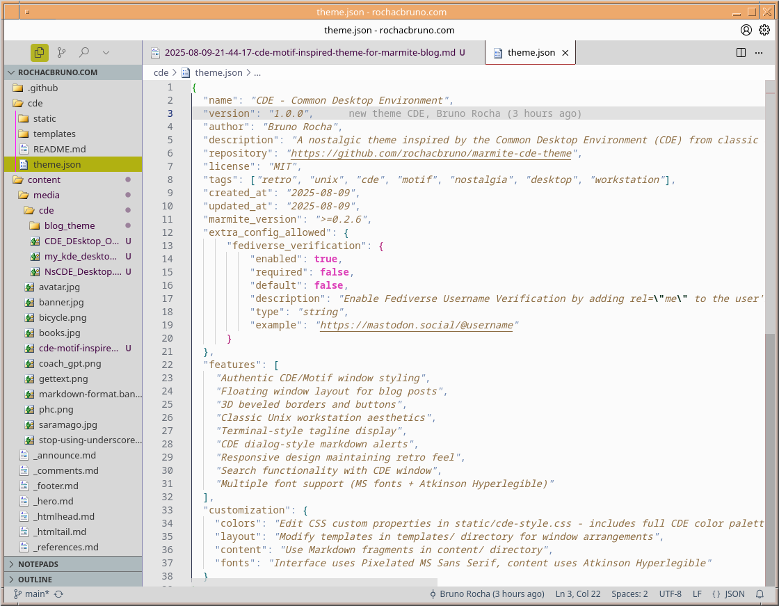Open books.jpg in the explorer
Viewport: 779px width, 606px height.
[x=73, y=333]
